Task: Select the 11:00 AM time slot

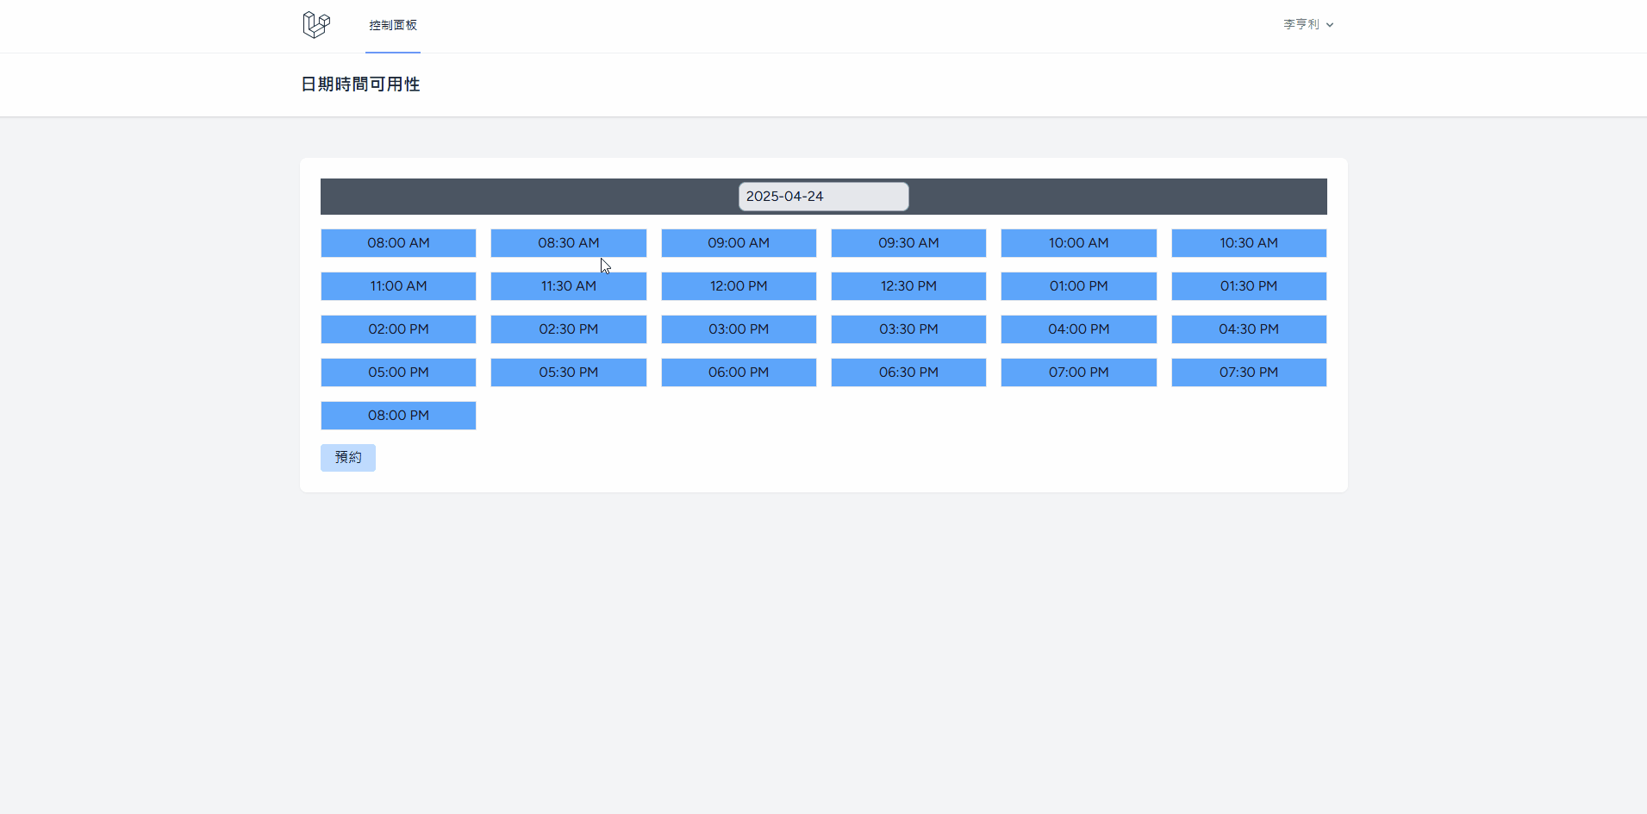Action: (x=398, y=286)
